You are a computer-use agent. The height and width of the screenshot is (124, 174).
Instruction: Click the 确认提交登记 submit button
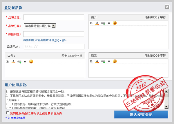point(141,114)
